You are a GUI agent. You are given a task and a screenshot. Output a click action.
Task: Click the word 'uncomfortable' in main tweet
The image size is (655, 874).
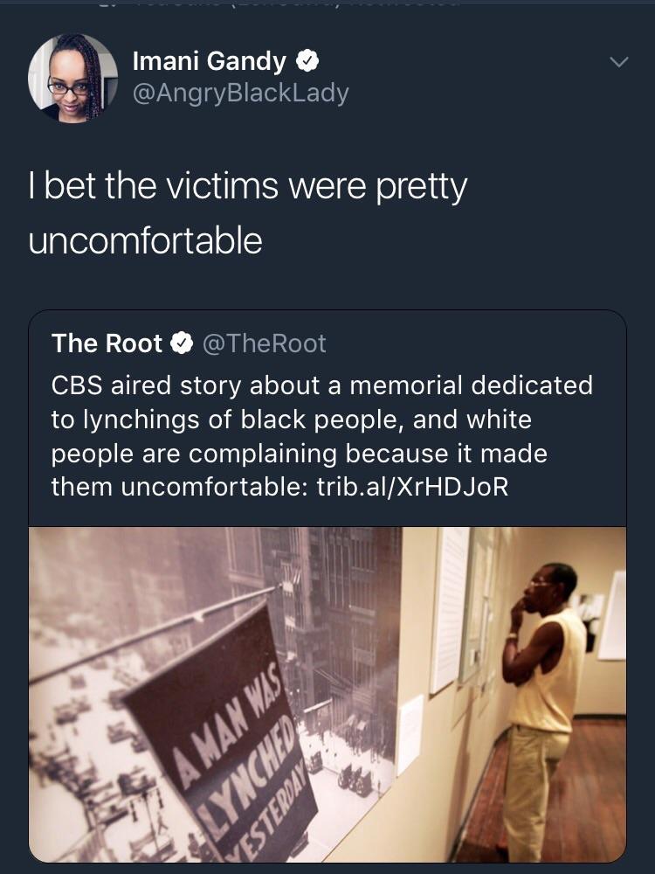coord(145,241)
